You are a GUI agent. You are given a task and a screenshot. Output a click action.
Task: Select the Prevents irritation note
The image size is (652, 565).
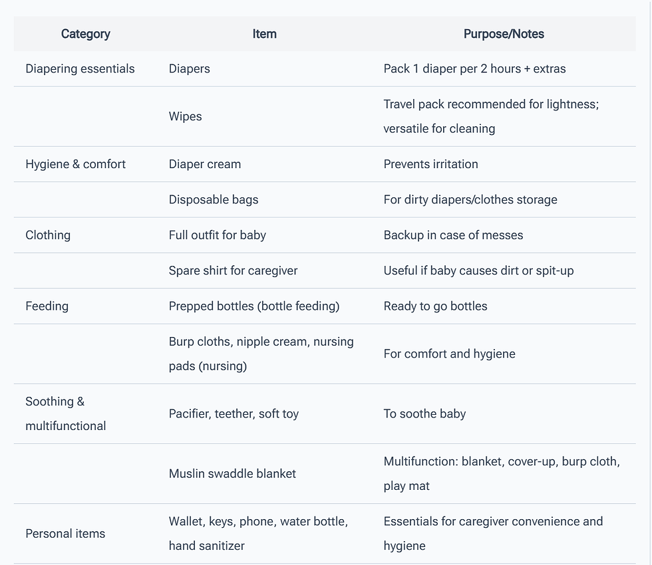tap(430, 164)
